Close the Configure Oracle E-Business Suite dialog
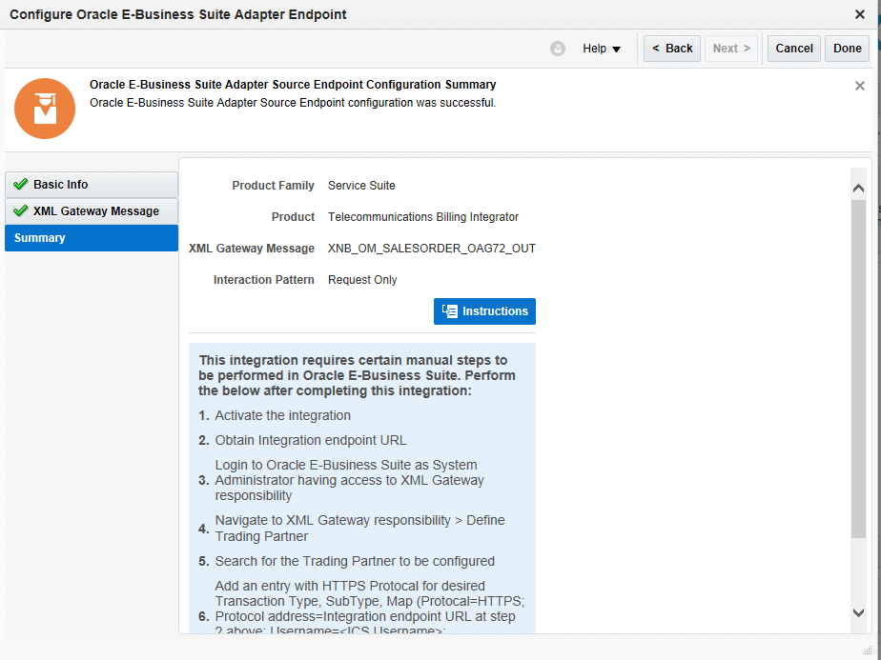Screen dimensions: 881x660 (x=860, y=14)
